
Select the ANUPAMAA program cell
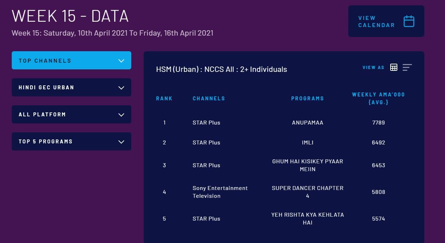pos(308,123)
